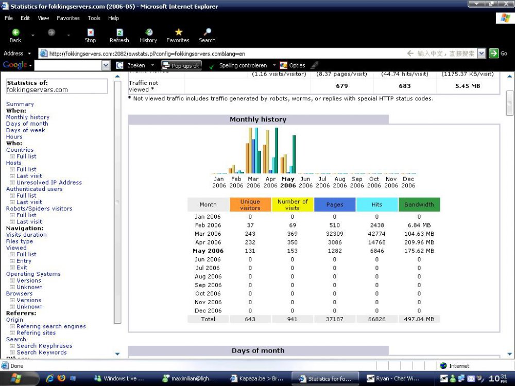Screen dimensions: 515x386
Task: Open the Zoeken button dropdown arrow
Action: tap(152, 65)
